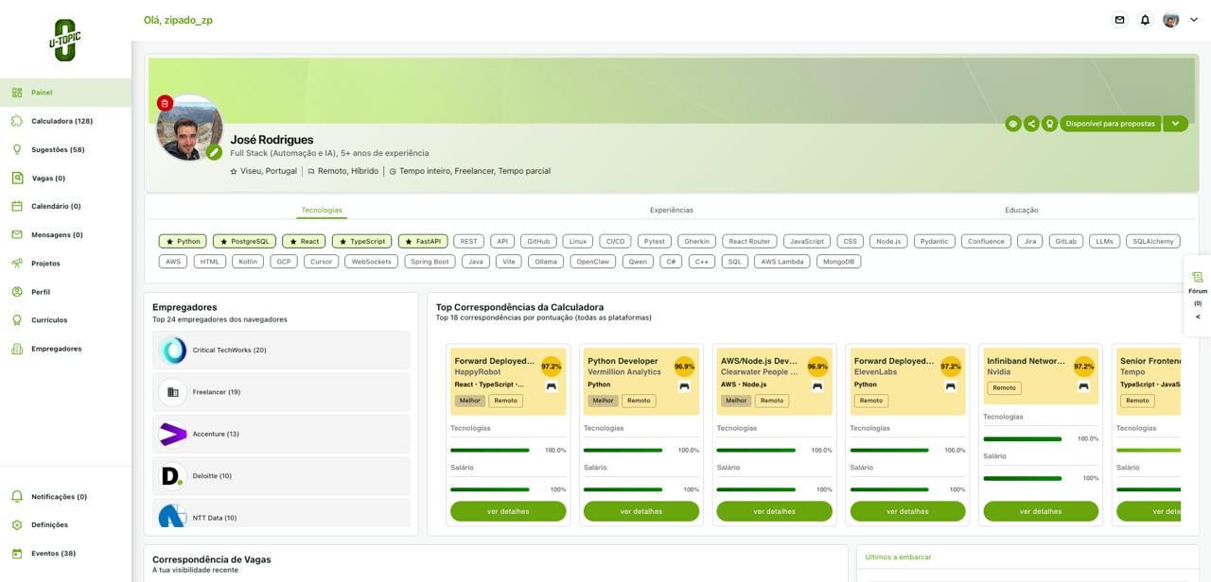The width and height of the screenshot is (1211, 582).
Task: Expand the availability status dropdown arrow
Action: tap(1175, 124)
